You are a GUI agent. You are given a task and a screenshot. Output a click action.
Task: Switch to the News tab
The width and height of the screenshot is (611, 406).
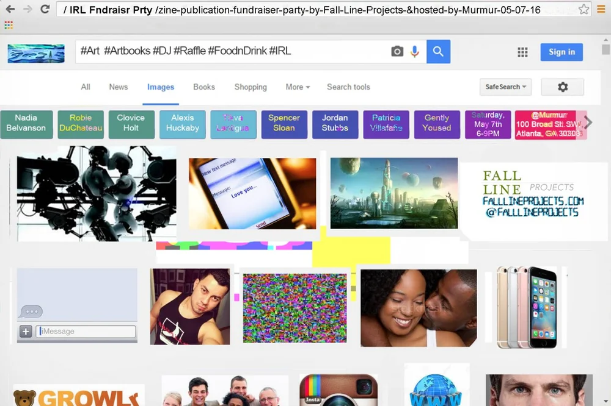coord(119,87)
